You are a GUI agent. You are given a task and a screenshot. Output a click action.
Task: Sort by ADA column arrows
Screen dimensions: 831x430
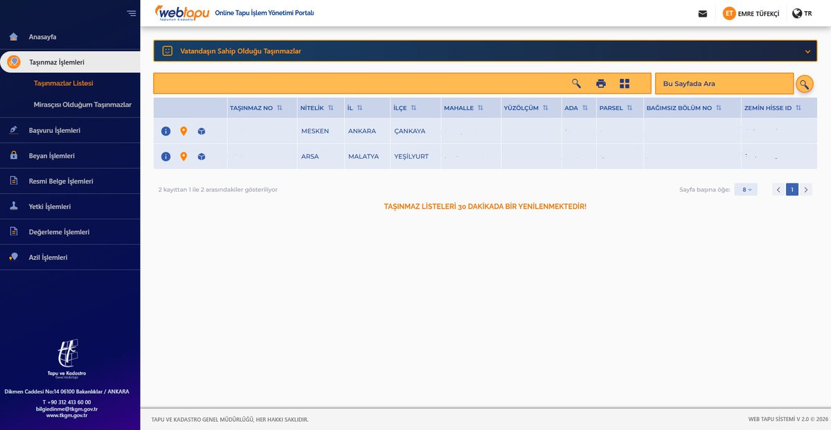coord(585,108)
